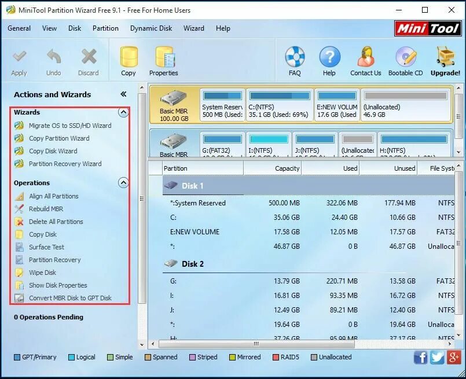The height and width of the screenshot is (379, 466).
Task: Open the Help menu
Action: coord(223,28)
